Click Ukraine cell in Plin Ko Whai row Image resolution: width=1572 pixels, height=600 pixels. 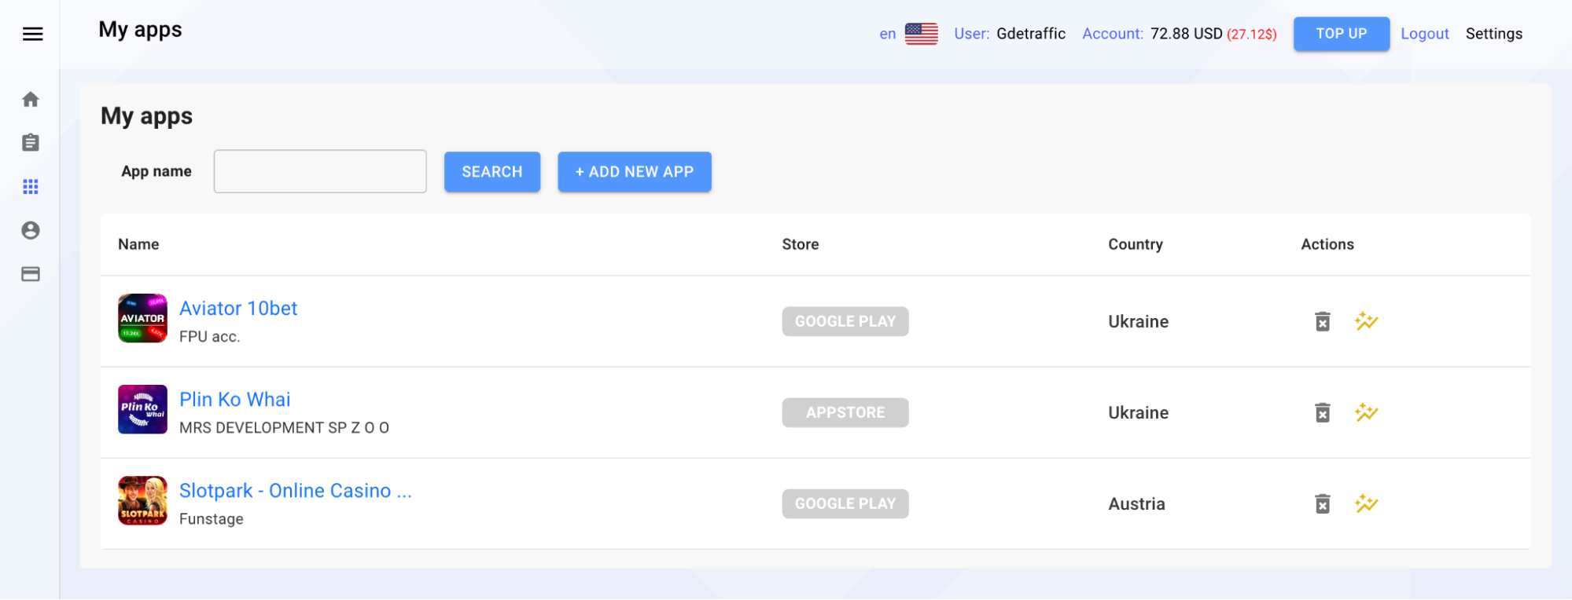[1138, 412]
